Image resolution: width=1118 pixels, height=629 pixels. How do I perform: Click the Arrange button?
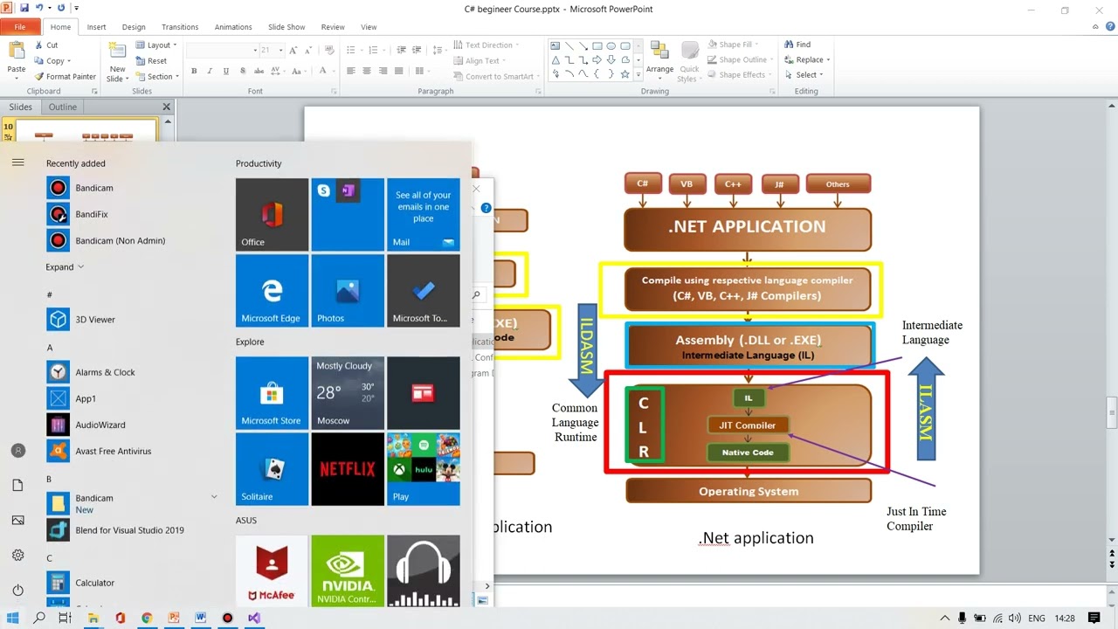[x=659, y=60]
